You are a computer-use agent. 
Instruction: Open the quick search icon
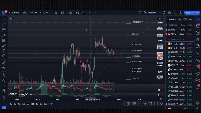click(x=164, y=13)
